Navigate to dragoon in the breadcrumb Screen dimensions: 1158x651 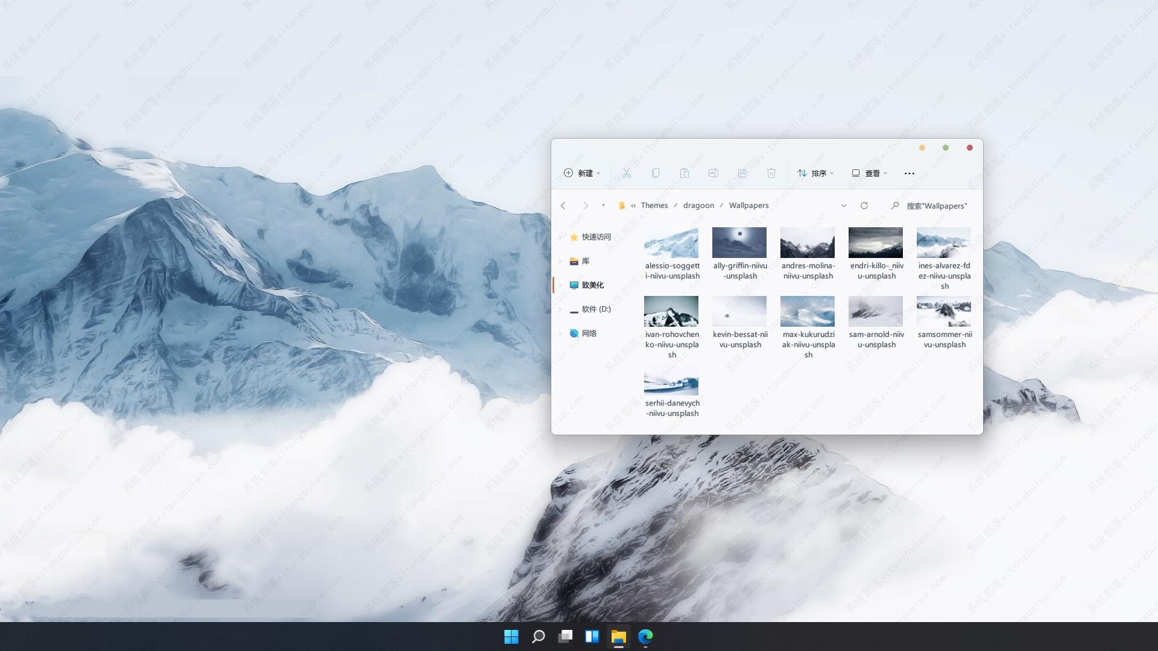(698, 206)
